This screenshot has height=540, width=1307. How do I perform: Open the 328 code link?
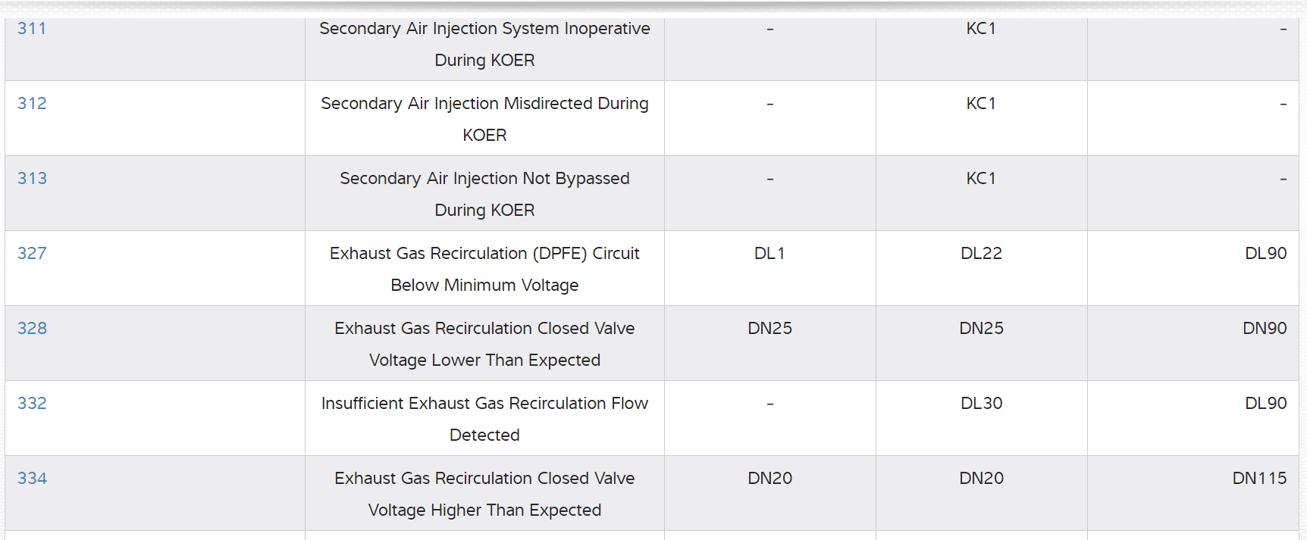pyautogui.click(x=32, y=329)
